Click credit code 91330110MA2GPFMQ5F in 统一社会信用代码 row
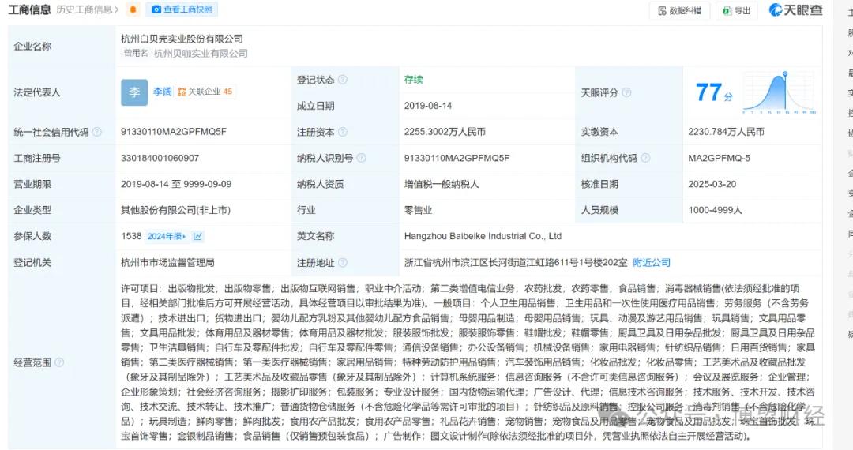 tap(174, 132)
